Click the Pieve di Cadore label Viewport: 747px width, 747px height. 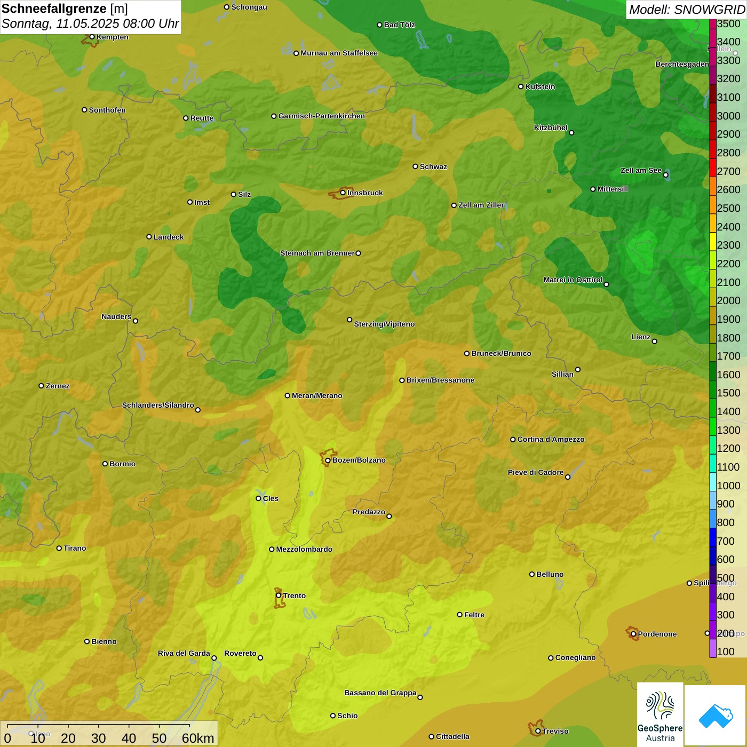tap(536, 472)
